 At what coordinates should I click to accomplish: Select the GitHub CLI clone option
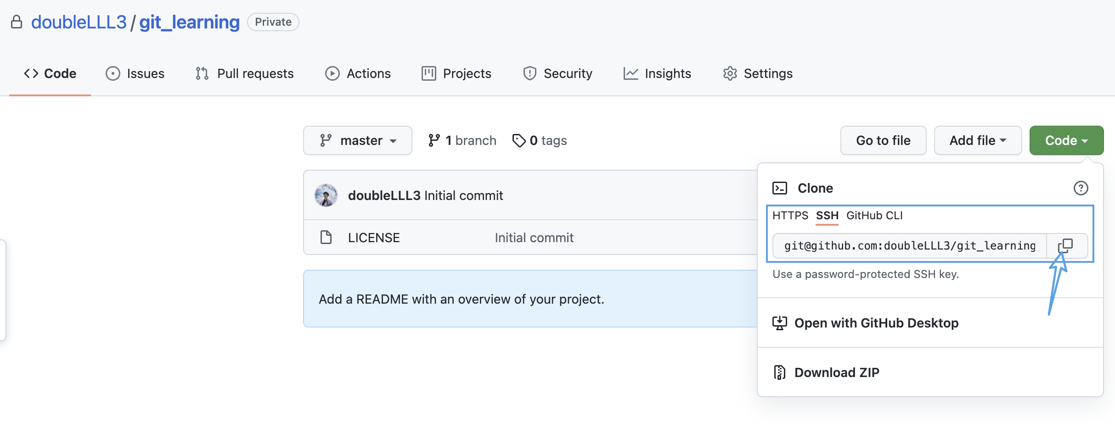pyautogui.click(x=874, y=216)
